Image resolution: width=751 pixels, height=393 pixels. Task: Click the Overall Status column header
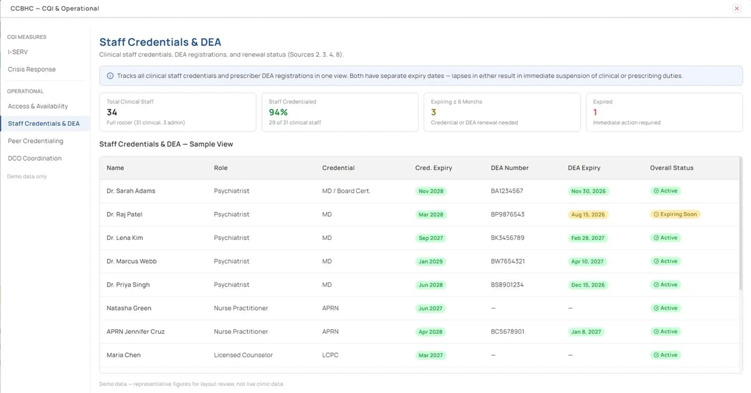[672, 168]
